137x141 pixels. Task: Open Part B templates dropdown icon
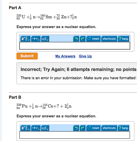coord(25,128)
